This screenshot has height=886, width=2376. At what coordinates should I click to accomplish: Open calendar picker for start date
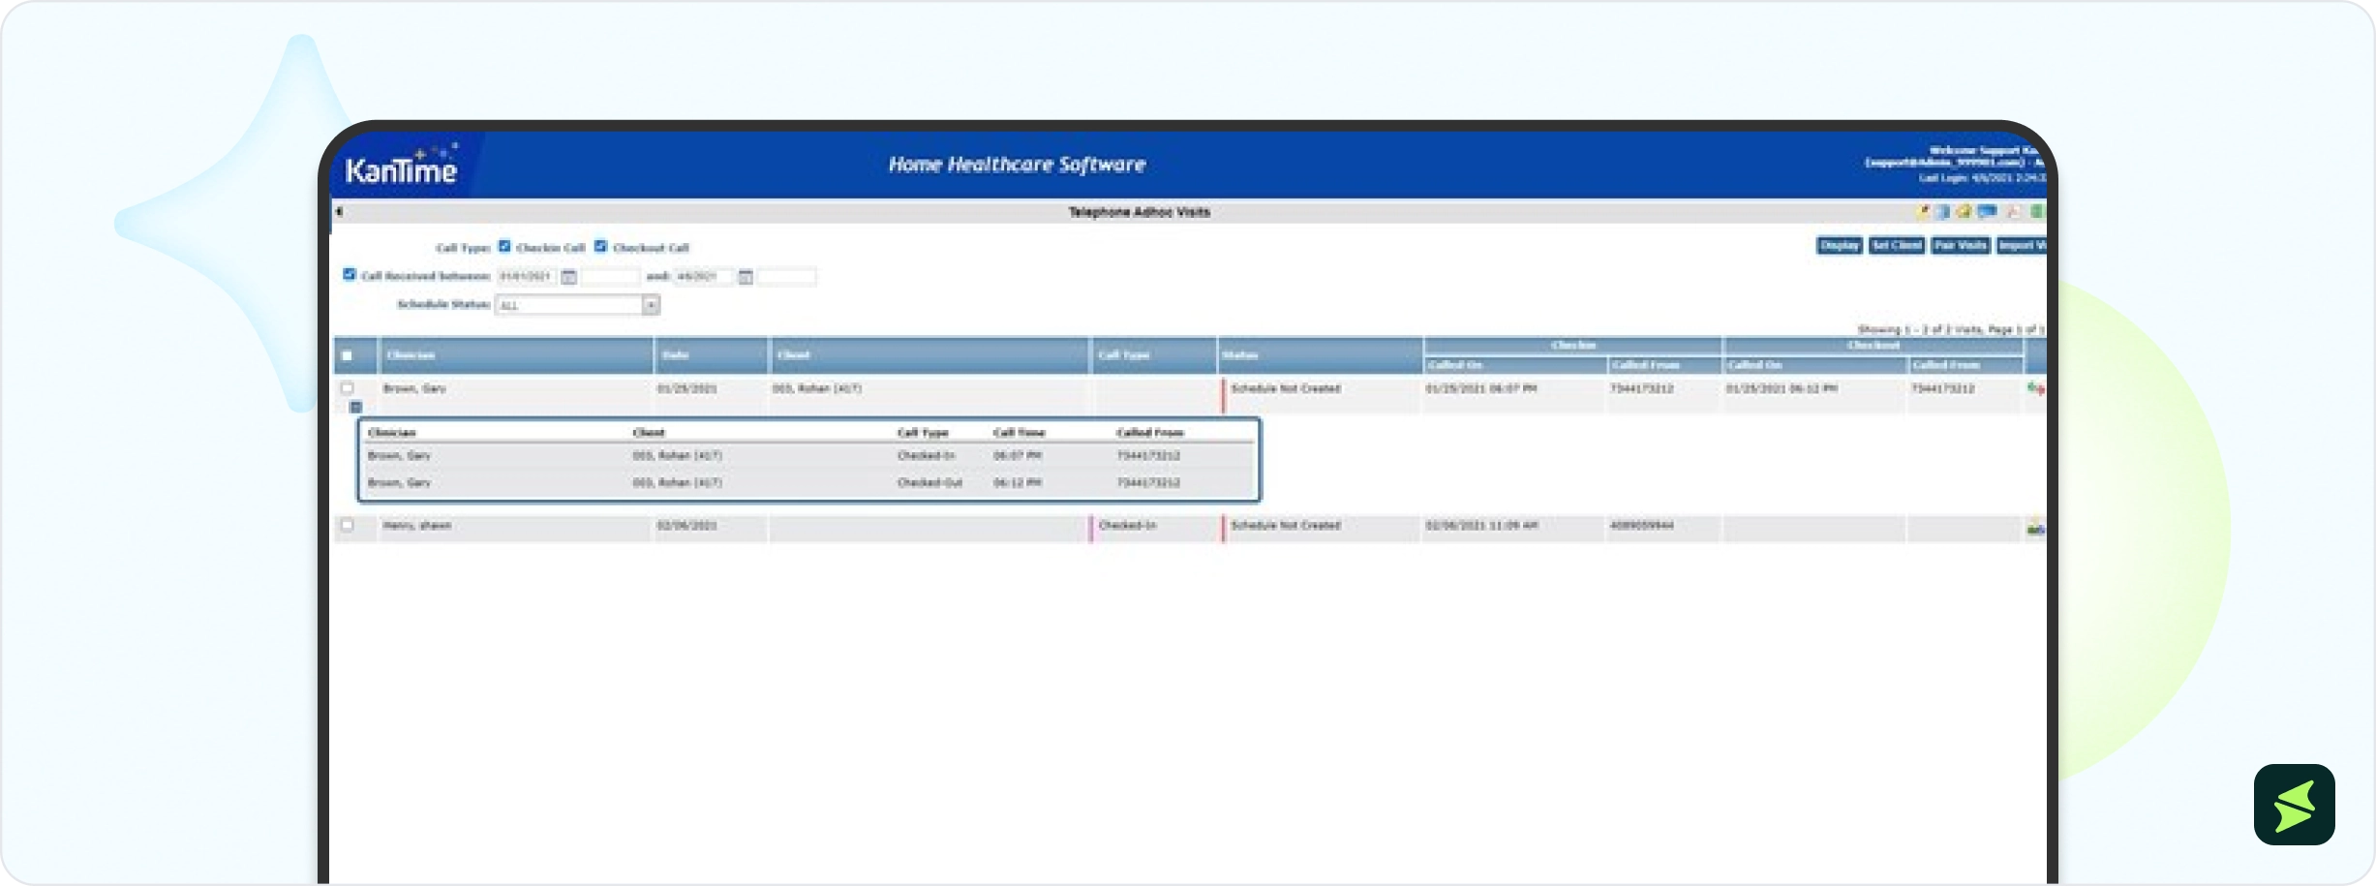pos(569,277)
